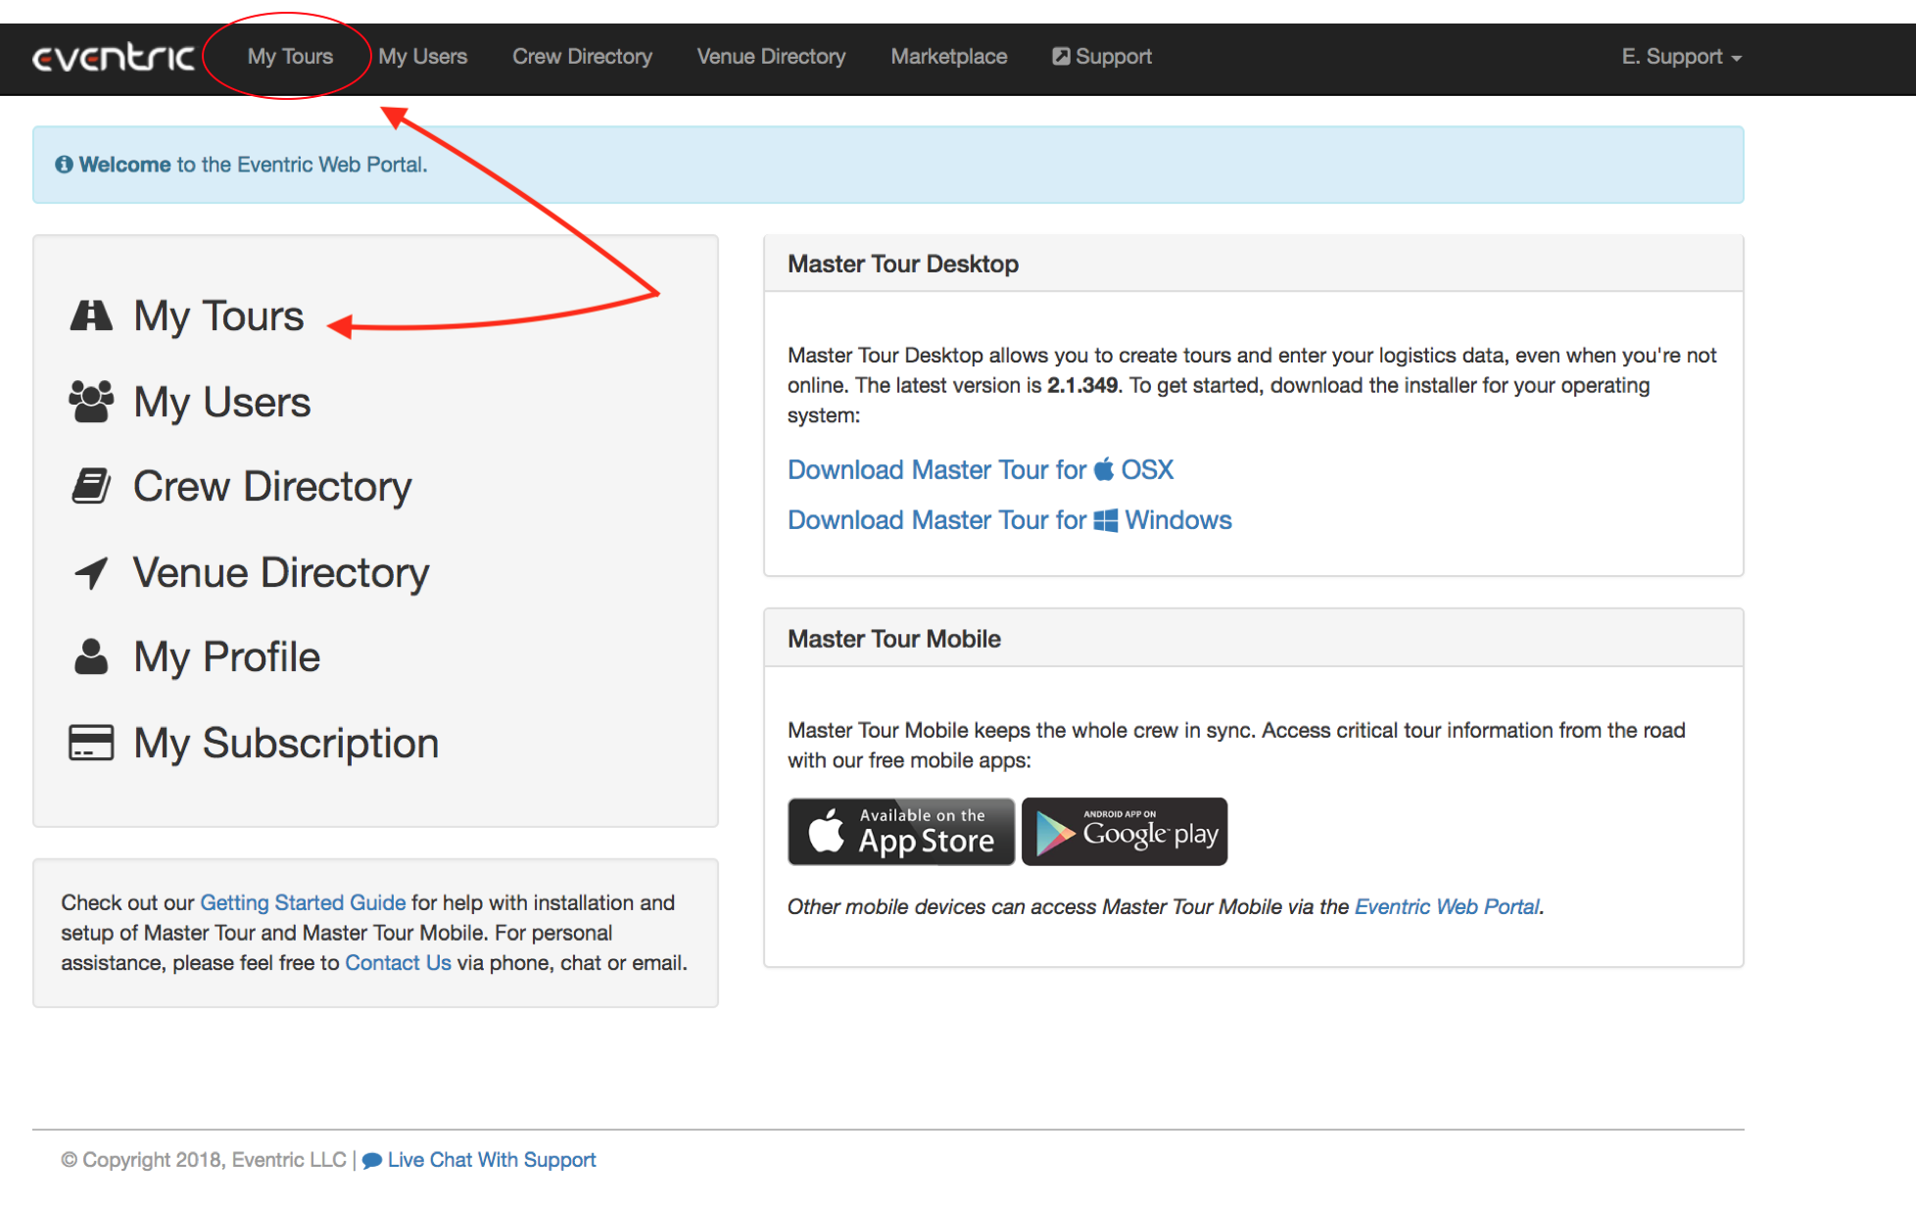Click the group icon beside My Users
This screenshot has width=1916, height=1208.
(x=91, y=402)
